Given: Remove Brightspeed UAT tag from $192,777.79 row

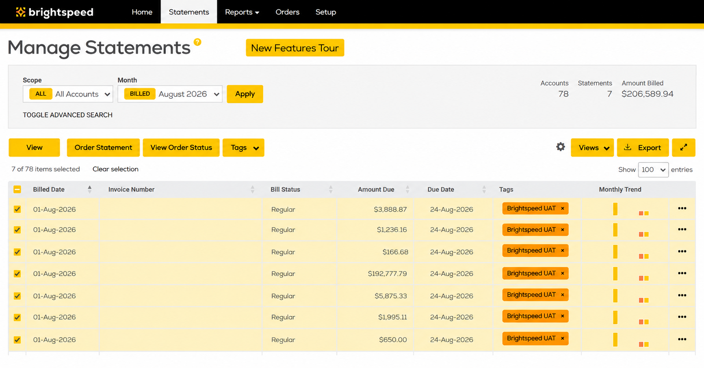Looking at the screenshot, I should (x=563, y=273).
